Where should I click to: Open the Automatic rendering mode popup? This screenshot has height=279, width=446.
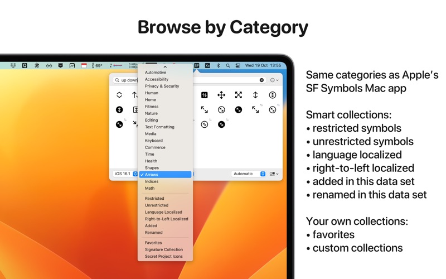(248, 174)
